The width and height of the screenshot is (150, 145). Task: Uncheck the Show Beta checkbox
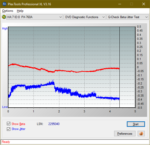[9, 123]
